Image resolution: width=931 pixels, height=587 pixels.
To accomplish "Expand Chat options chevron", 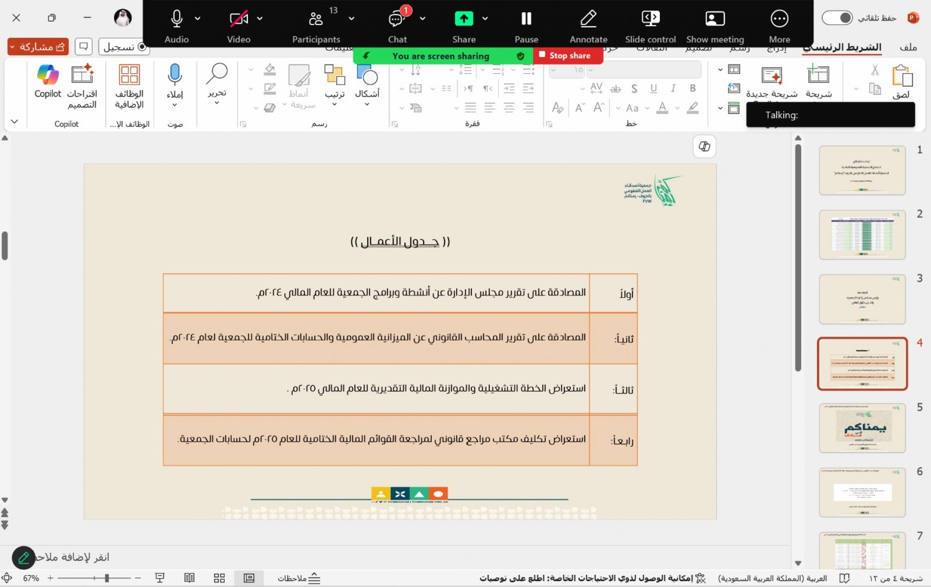I will click(x=422, y=19).
